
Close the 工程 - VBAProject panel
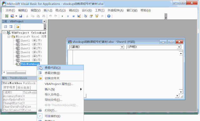(44, 21)
